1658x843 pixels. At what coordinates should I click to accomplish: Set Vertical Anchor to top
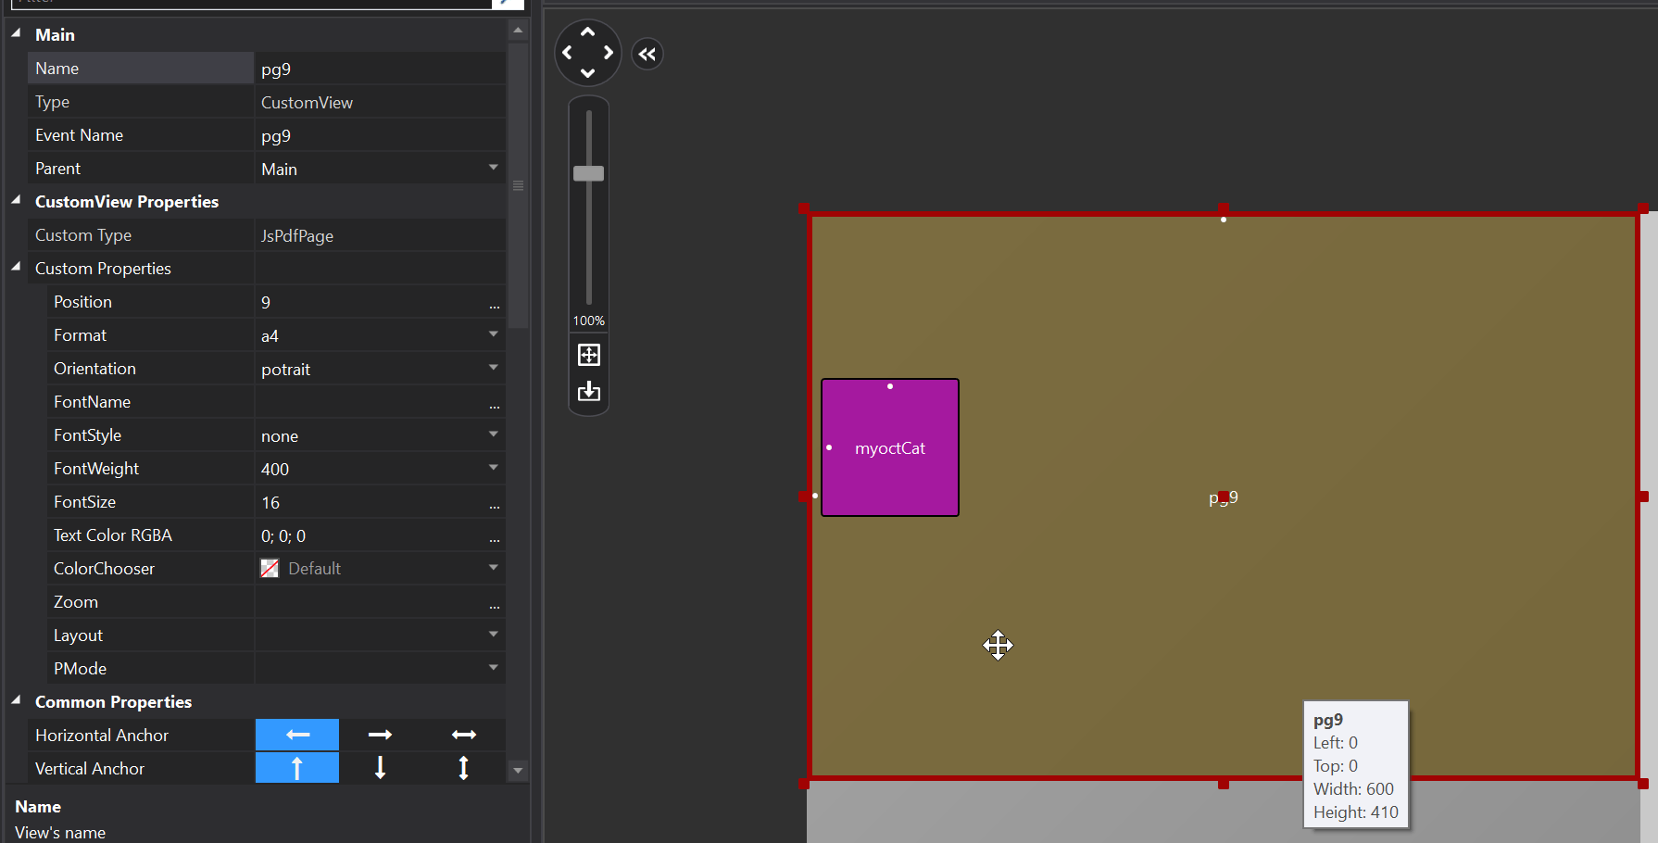297,768
